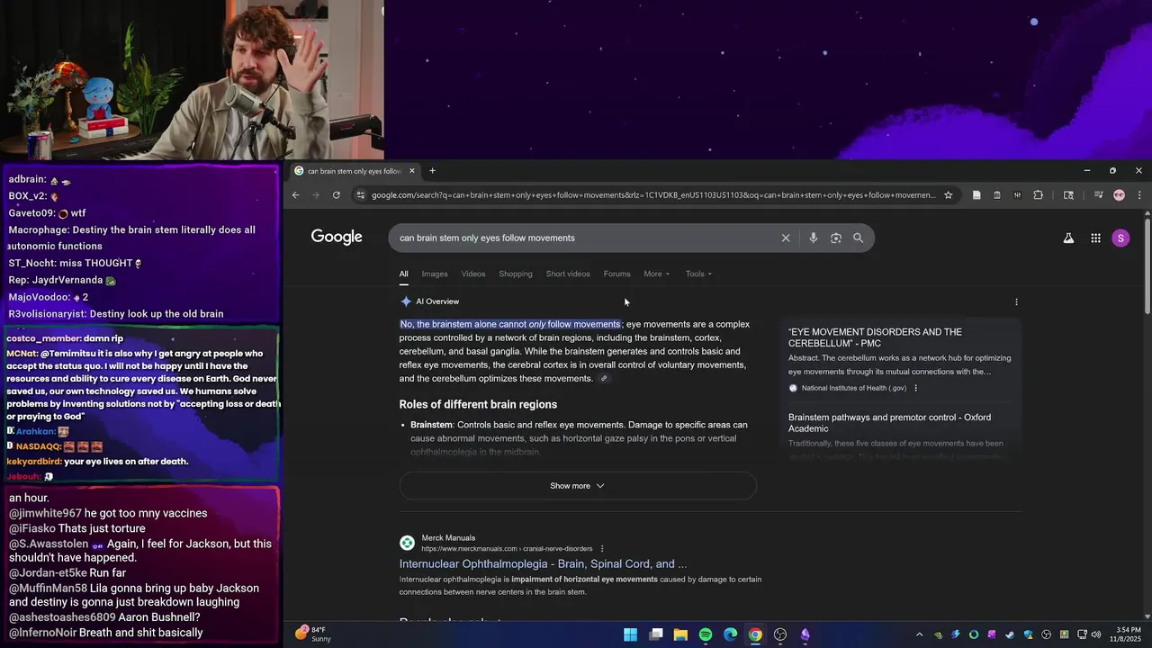Open File Explorer from the taskbar
This screenshot has height=648, width=1152.
tap(680, 634)
